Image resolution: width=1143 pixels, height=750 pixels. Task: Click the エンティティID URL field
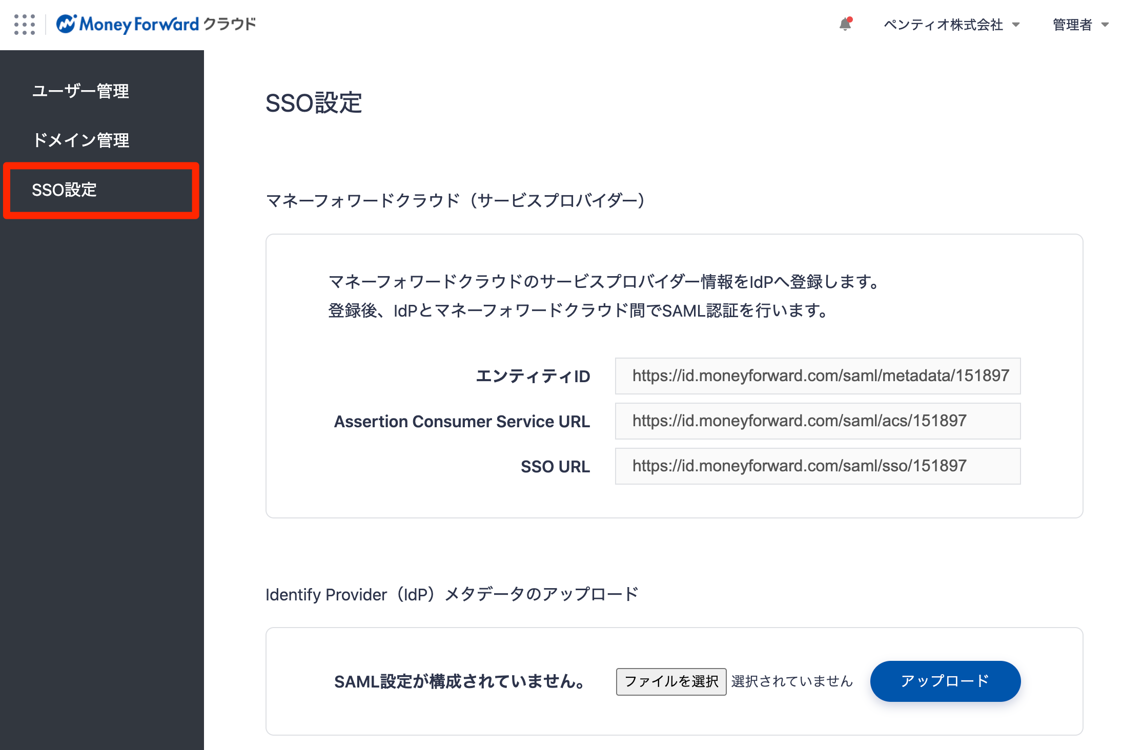click(818, 376)
